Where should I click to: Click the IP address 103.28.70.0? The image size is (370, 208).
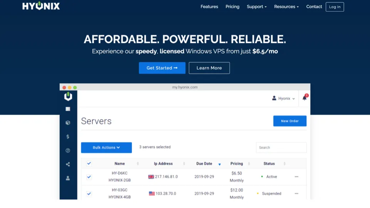click(166, 194)
